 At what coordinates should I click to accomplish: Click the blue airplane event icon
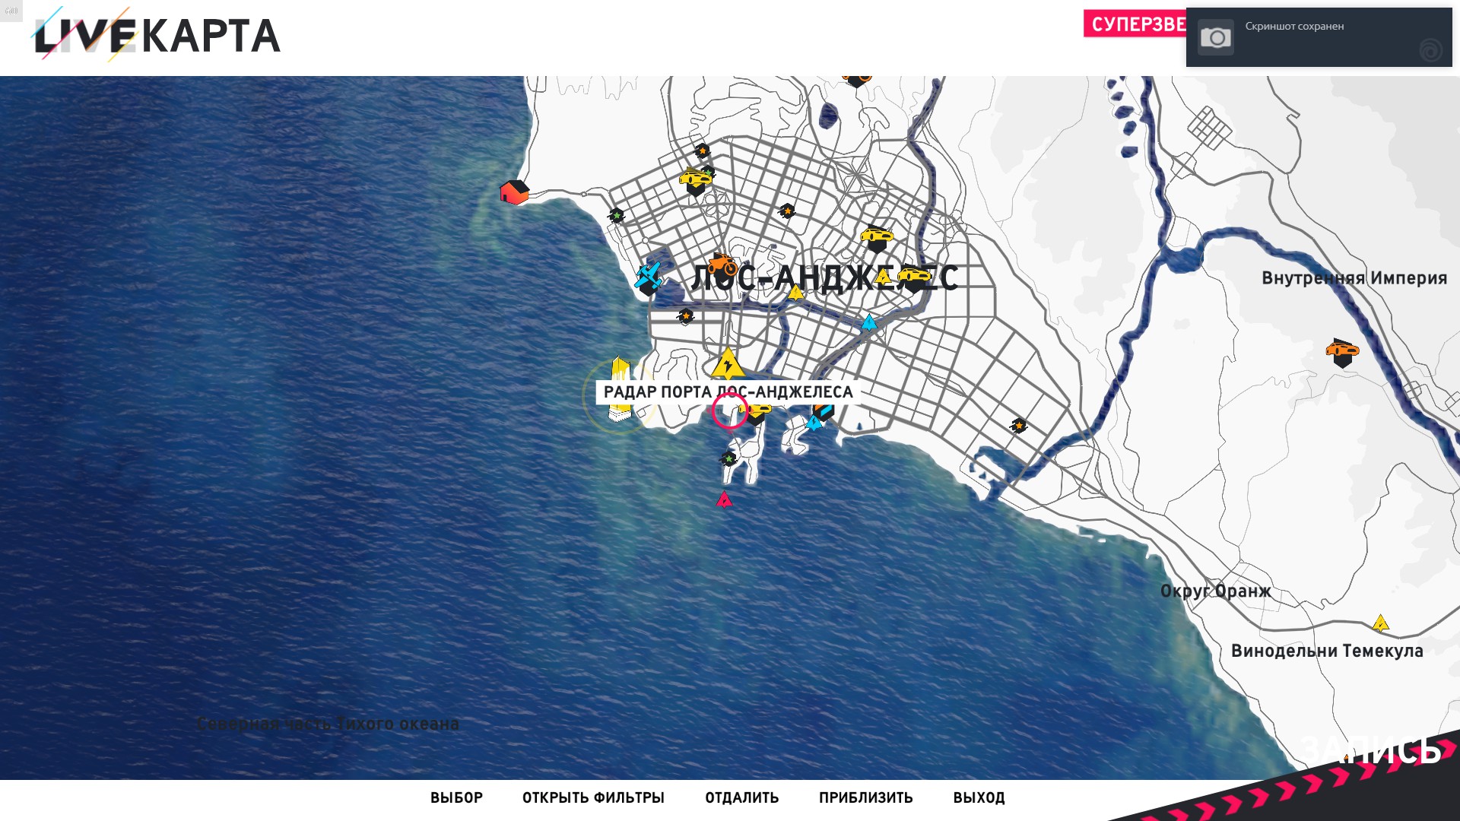(x=649, y=277)
